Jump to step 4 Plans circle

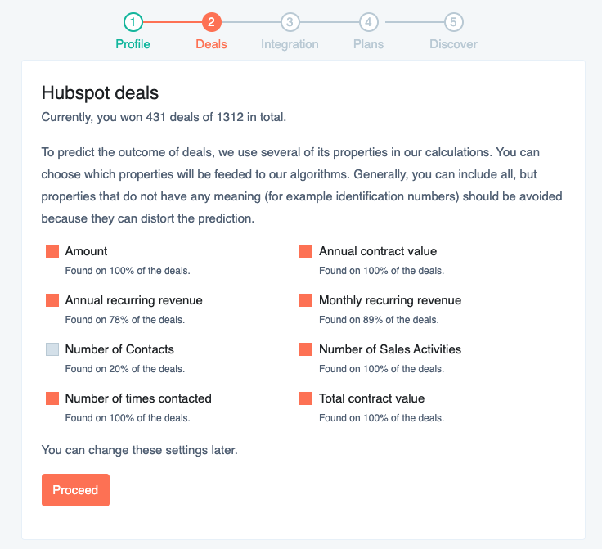pyautogui.click(x=368, y=22)
